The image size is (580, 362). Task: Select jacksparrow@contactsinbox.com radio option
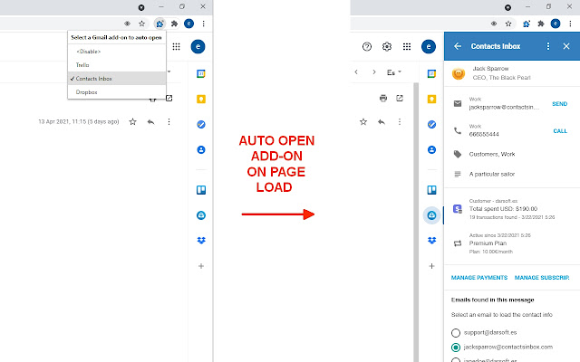pyautogui.click(x=456, y=348)
